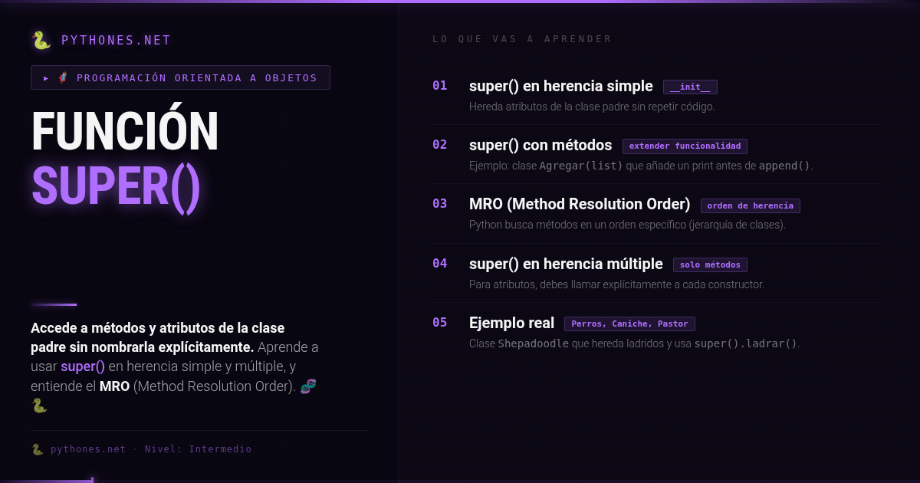Screen dimensions: 920x483
Task: Toggle the solo métodos badge
Action: click(x=710, y=264)
